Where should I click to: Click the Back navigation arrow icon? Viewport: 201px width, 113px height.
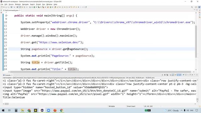pyautogui.click(x=76, y=7)
